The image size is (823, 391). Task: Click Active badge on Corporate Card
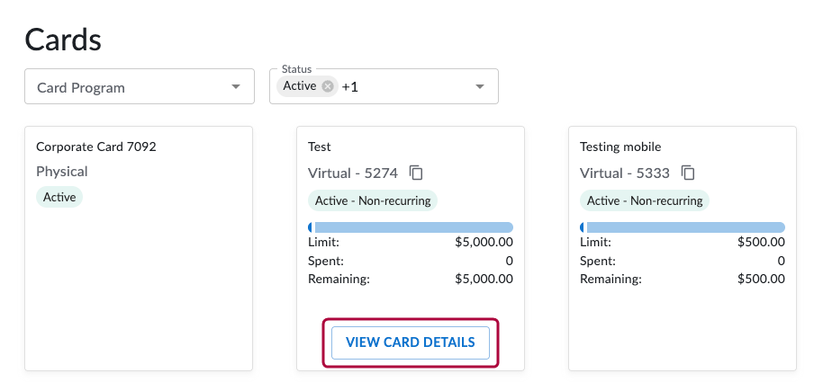click(59, 197)
